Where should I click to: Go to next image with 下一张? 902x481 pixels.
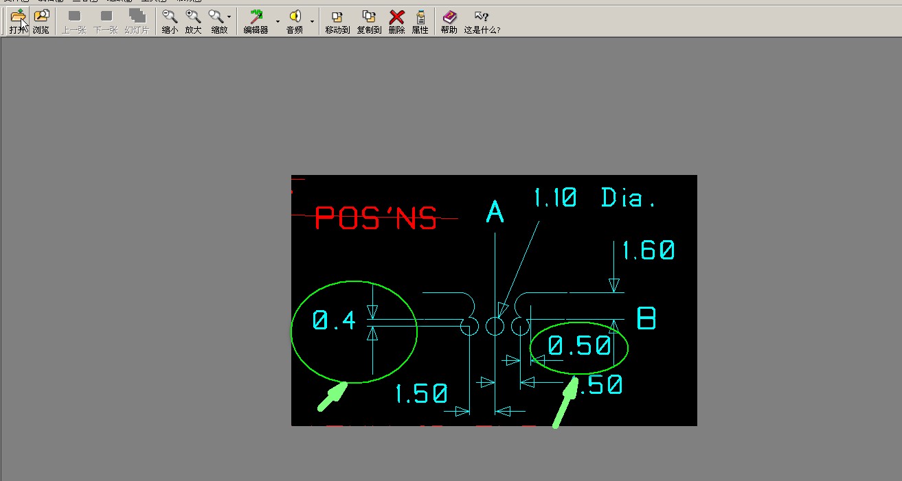106,21
